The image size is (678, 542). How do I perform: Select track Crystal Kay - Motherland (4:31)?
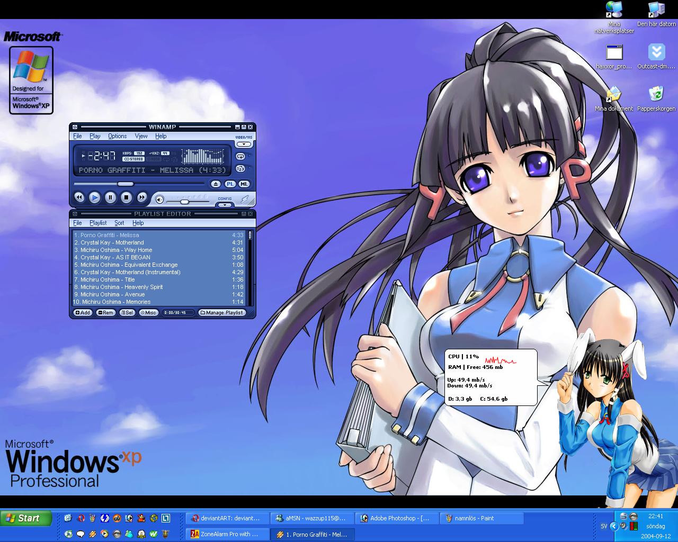coord(158,242)
